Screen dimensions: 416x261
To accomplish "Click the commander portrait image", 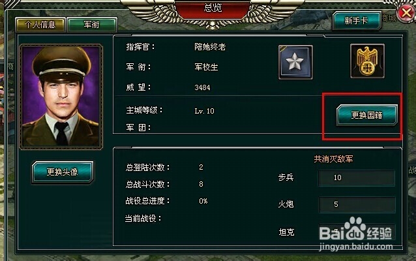I will (x=61, y=97).
